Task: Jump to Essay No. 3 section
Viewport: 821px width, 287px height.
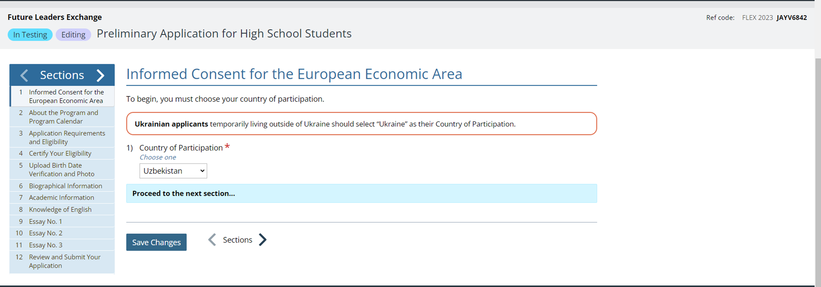Action: [x=46, y=245]
